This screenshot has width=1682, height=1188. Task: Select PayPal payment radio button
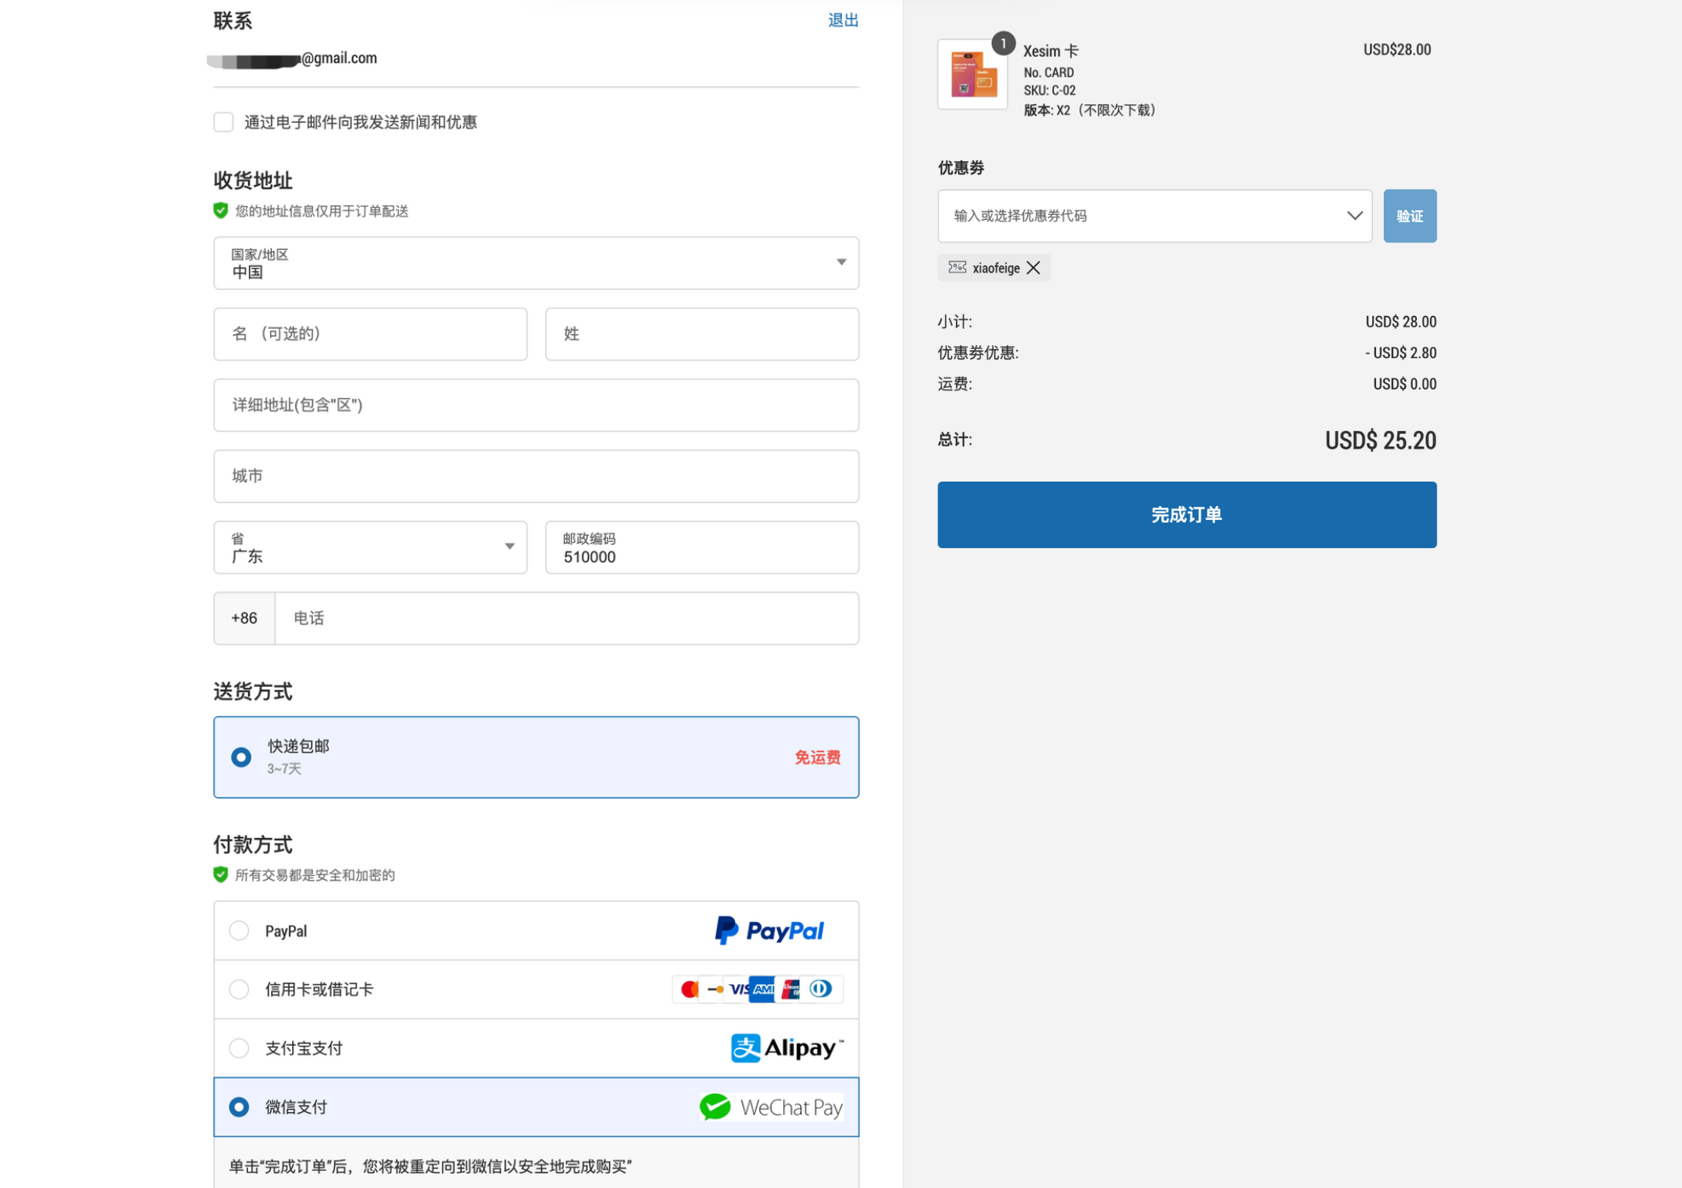239,931
